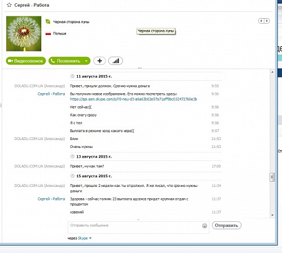Start a video call with Видеозвонок button

click(26, 61)
